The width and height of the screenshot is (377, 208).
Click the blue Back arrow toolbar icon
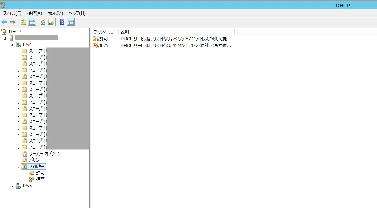4,22
